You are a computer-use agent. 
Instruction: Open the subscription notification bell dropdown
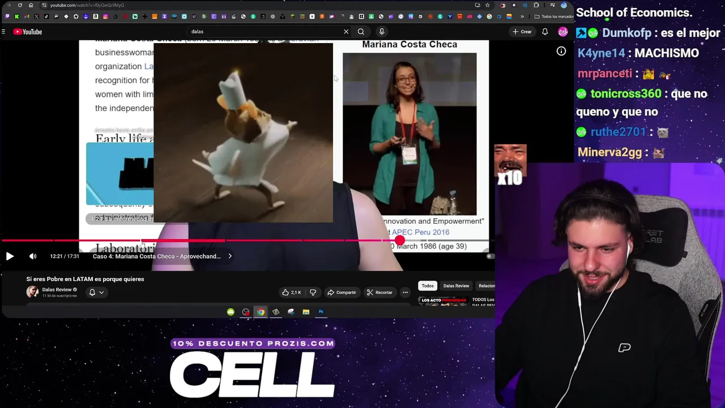[96, 292]
